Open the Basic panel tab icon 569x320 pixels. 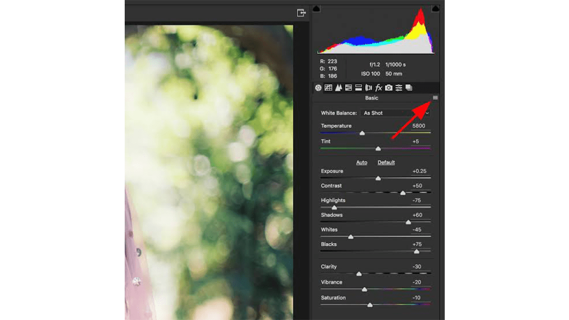coord(318,88)
